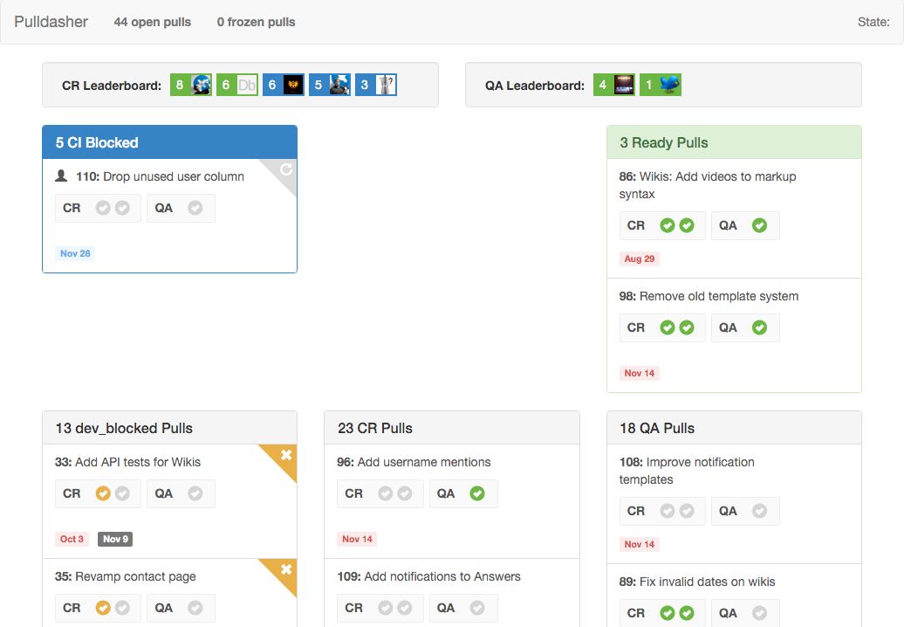The width and height of the screenshot is (904, 627).
Task: Open pull 109: Add notifications to Answers
Action: point(429,576)
